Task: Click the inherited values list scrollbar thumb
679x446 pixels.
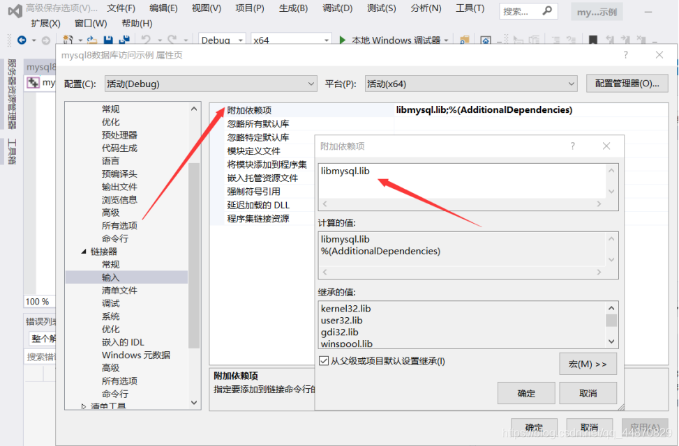Action: pyautogui.click(x=611, y=321)
